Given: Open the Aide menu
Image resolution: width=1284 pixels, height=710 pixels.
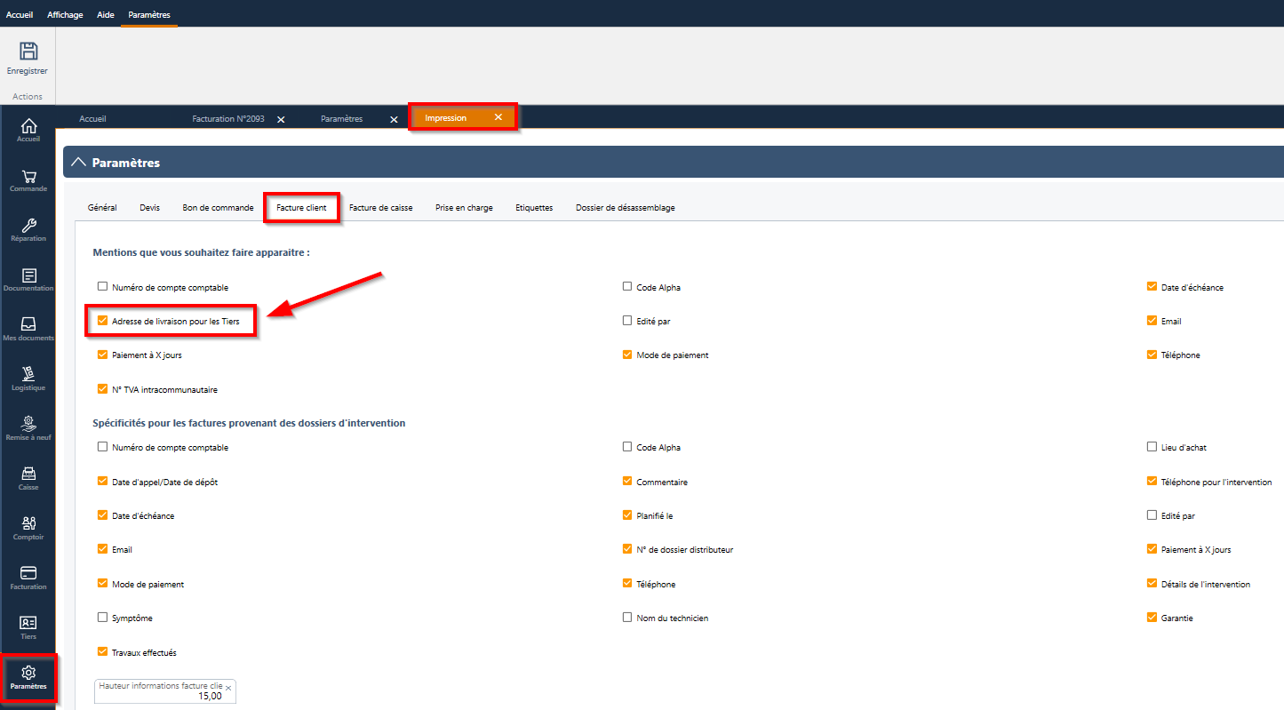Looking at the screenshot, I should (106, 14).
